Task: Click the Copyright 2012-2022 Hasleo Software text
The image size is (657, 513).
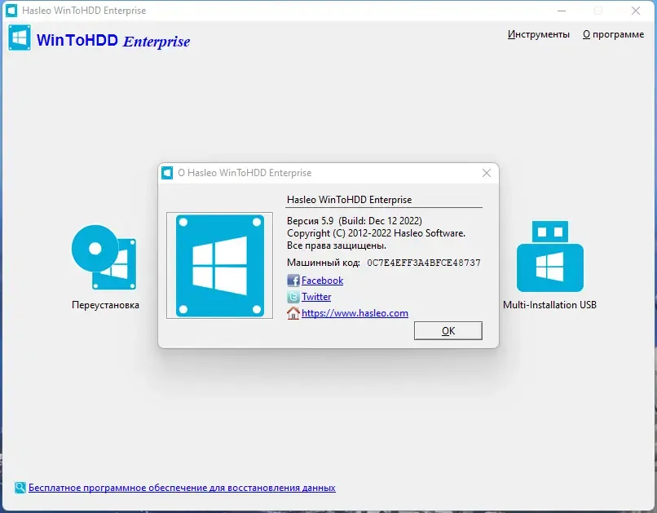Action: [377, 233]
